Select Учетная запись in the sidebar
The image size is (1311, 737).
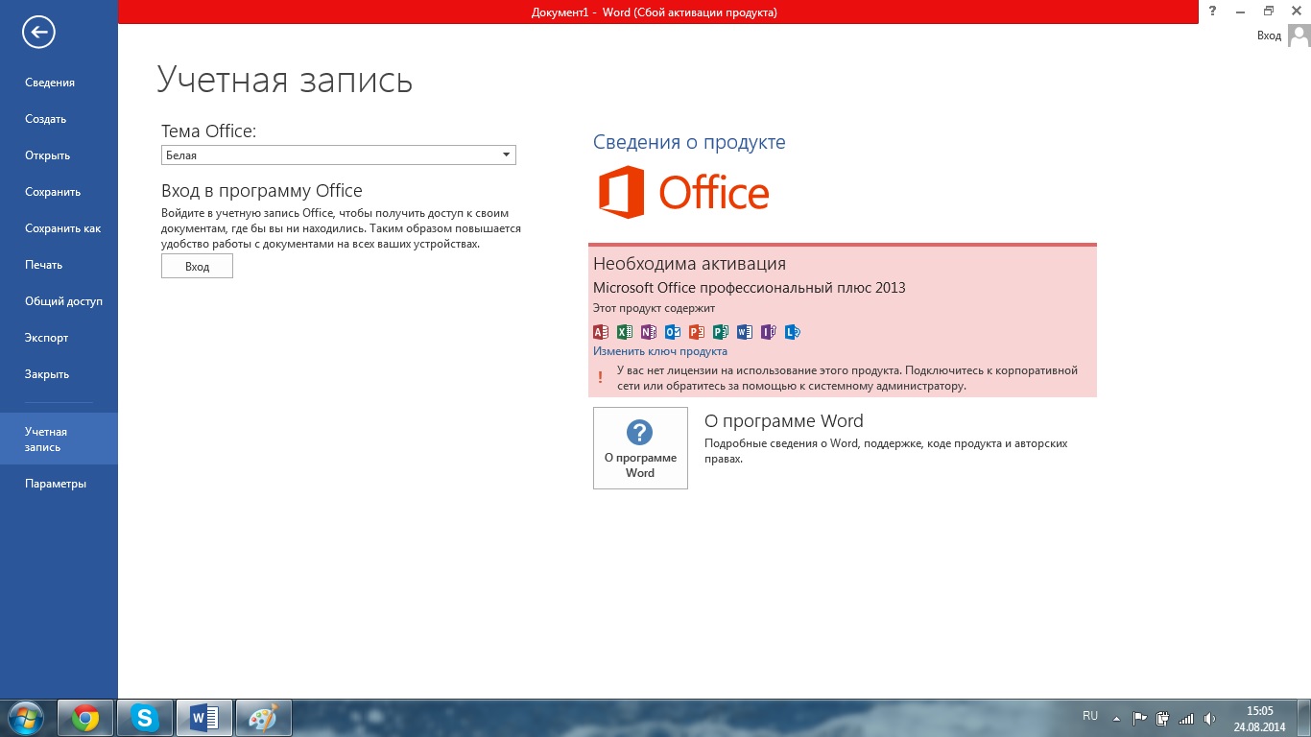[59, 440]
